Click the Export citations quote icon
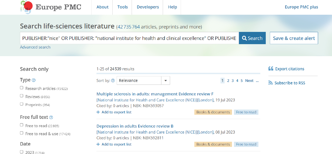The width and height of the screenshot is (332, 154). (x=271, y=69)
